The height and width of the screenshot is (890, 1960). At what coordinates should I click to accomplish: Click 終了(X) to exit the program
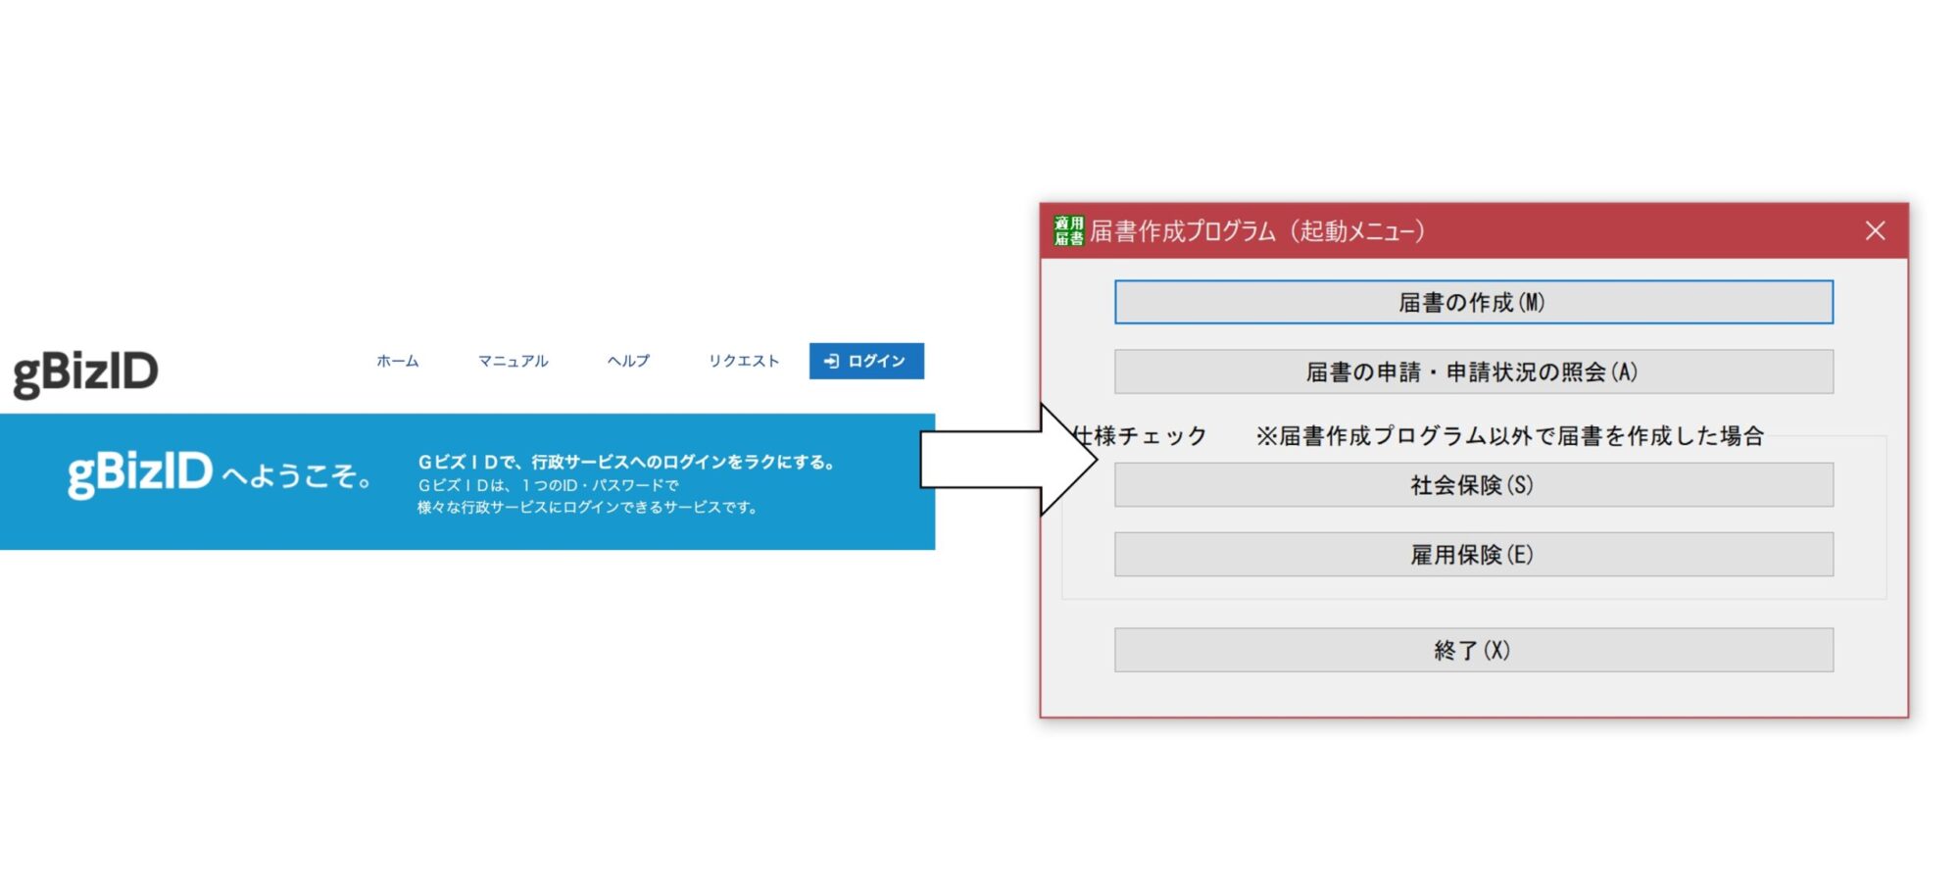pyautogui.click(x=1473, y=649)
